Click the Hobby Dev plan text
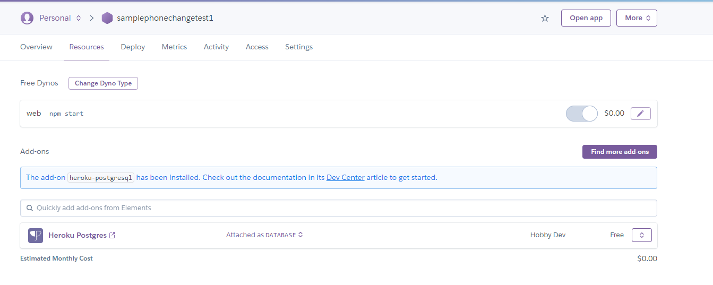The width and height of the screenshot is (713, 285). (x=548, y=235)
